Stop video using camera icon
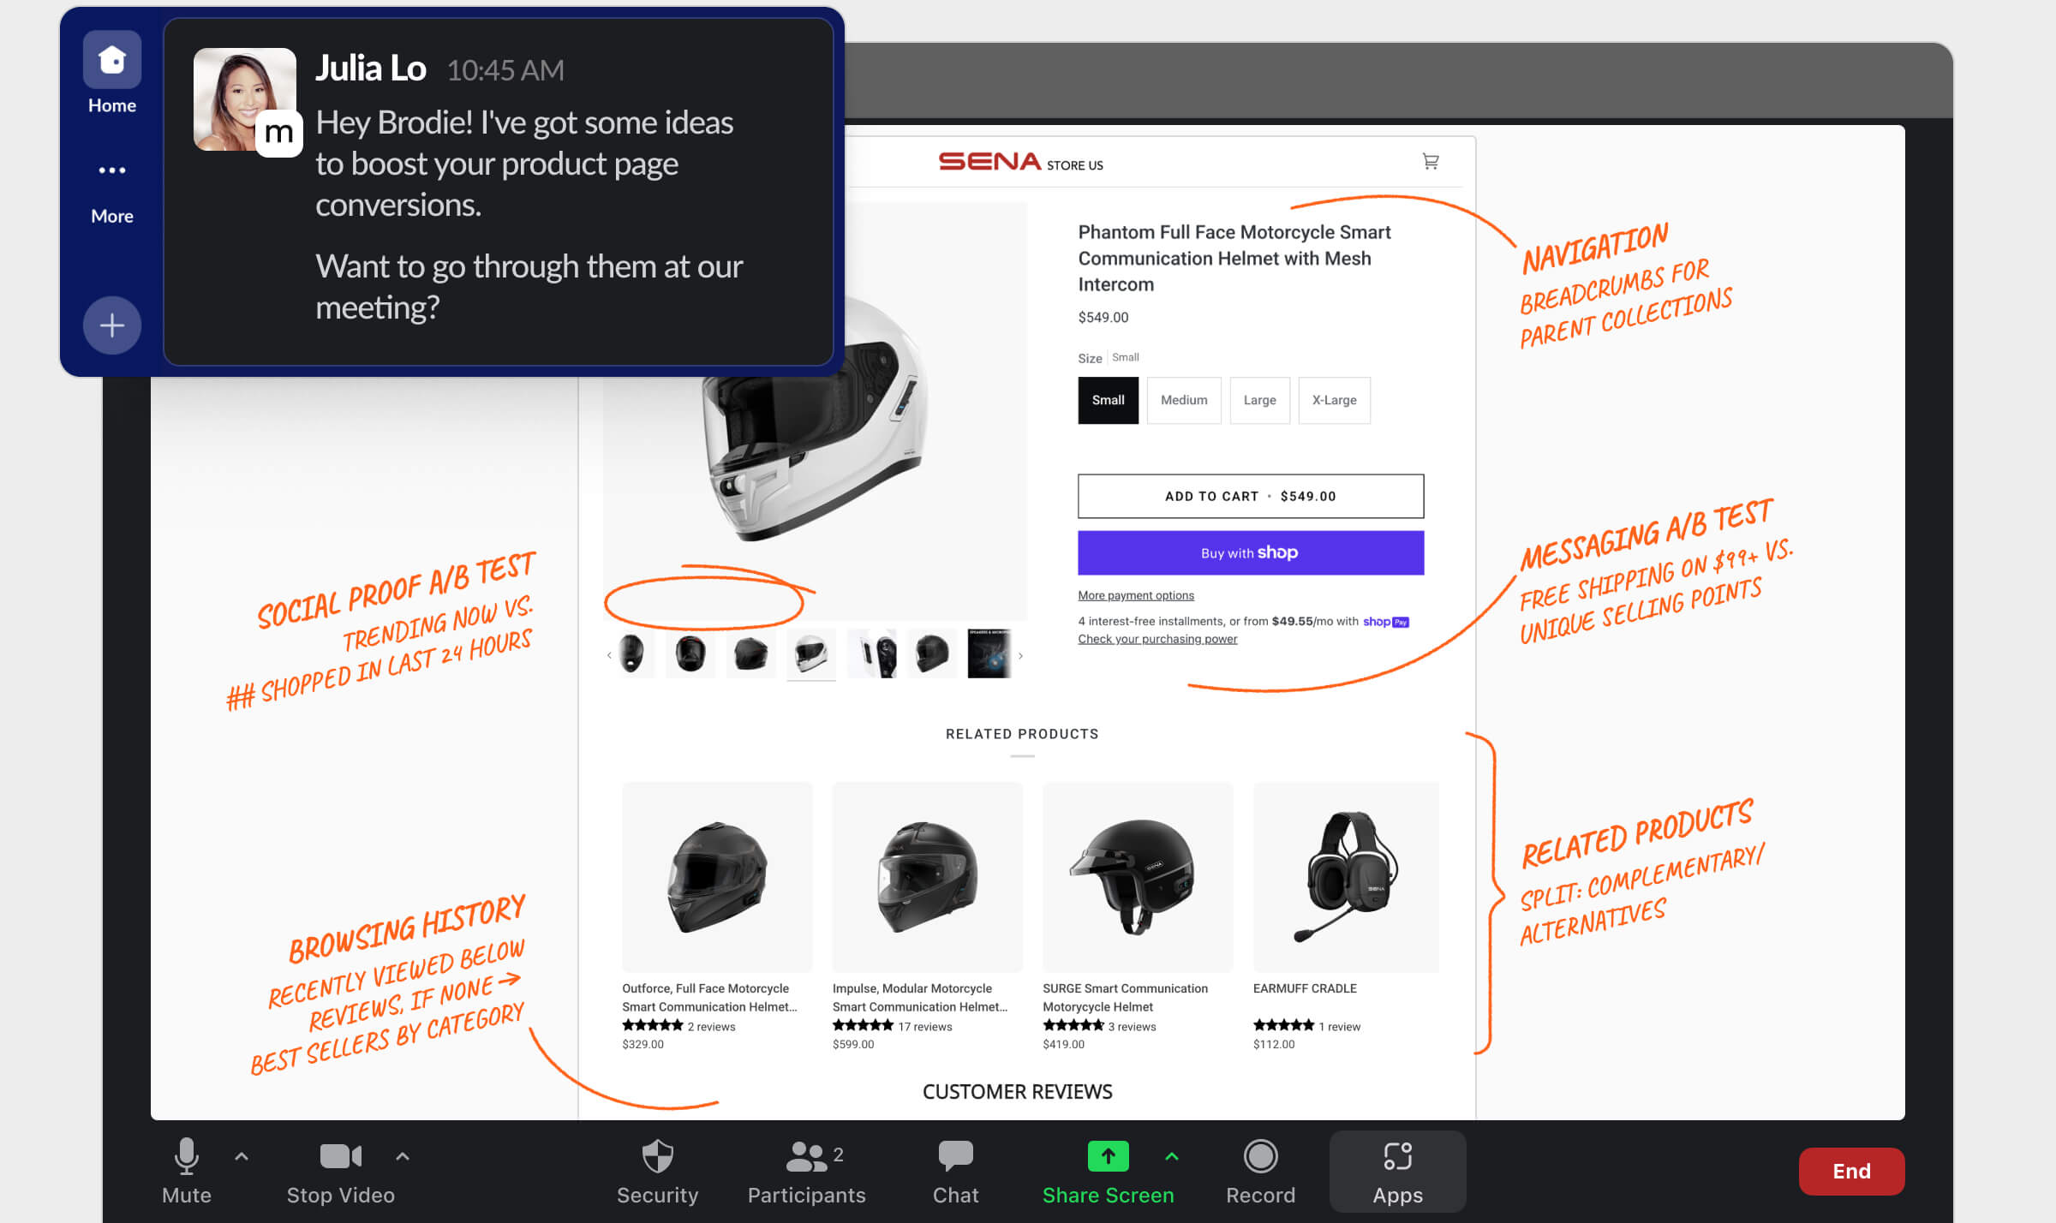This screenshot has height=1223, width=2056. [340, 1170]
